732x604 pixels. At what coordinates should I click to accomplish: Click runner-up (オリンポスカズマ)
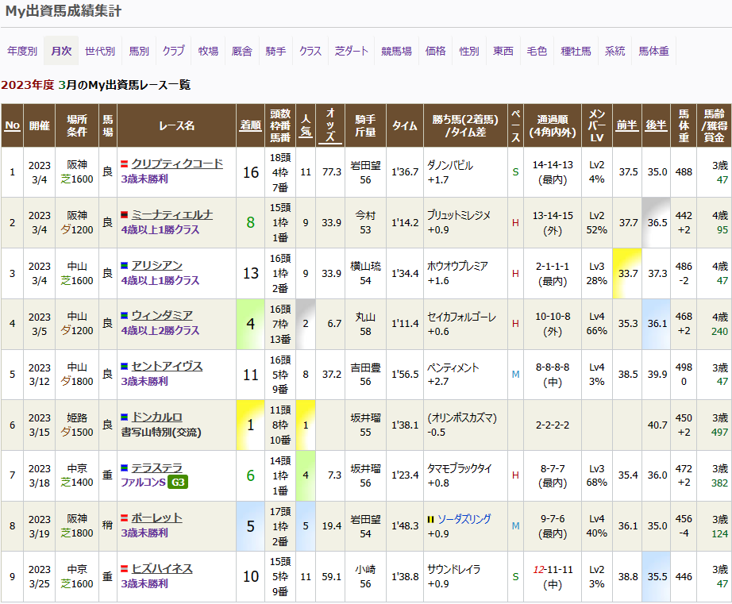(462, 417)
